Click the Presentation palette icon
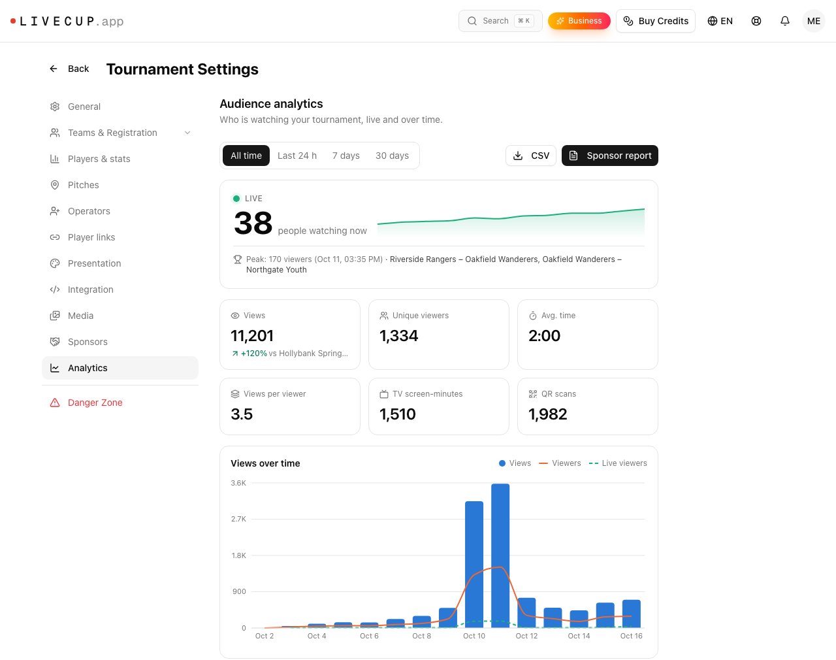This screenshot has height=660, width=836. pyautogui.click(x=55, y=263)
